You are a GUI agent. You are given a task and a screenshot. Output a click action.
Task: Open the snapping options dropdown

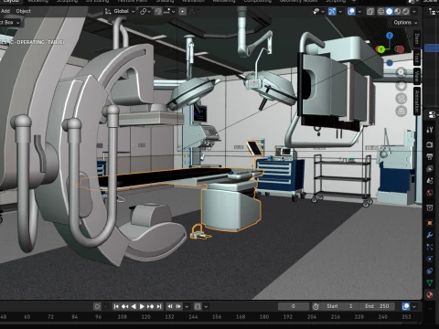pyautogui.click(x=169, y=11)
